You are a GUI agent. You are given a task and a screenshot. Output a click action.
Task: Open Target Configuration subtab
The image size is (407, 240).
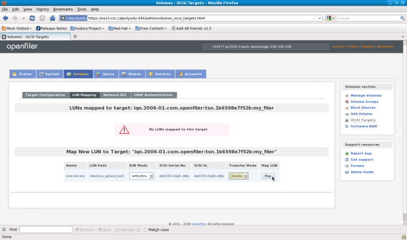click(45, 95)
